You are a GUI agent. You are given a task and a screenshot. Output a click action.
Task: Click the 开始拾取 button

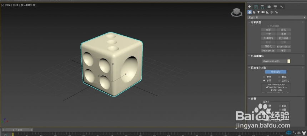tap(276, 72)
